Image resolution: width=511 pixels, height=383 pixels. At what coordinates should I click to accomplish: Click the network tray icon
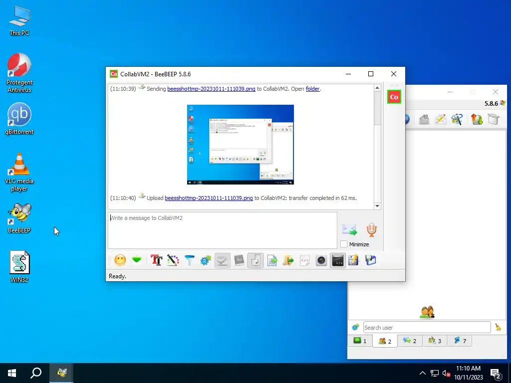point(435,373)
